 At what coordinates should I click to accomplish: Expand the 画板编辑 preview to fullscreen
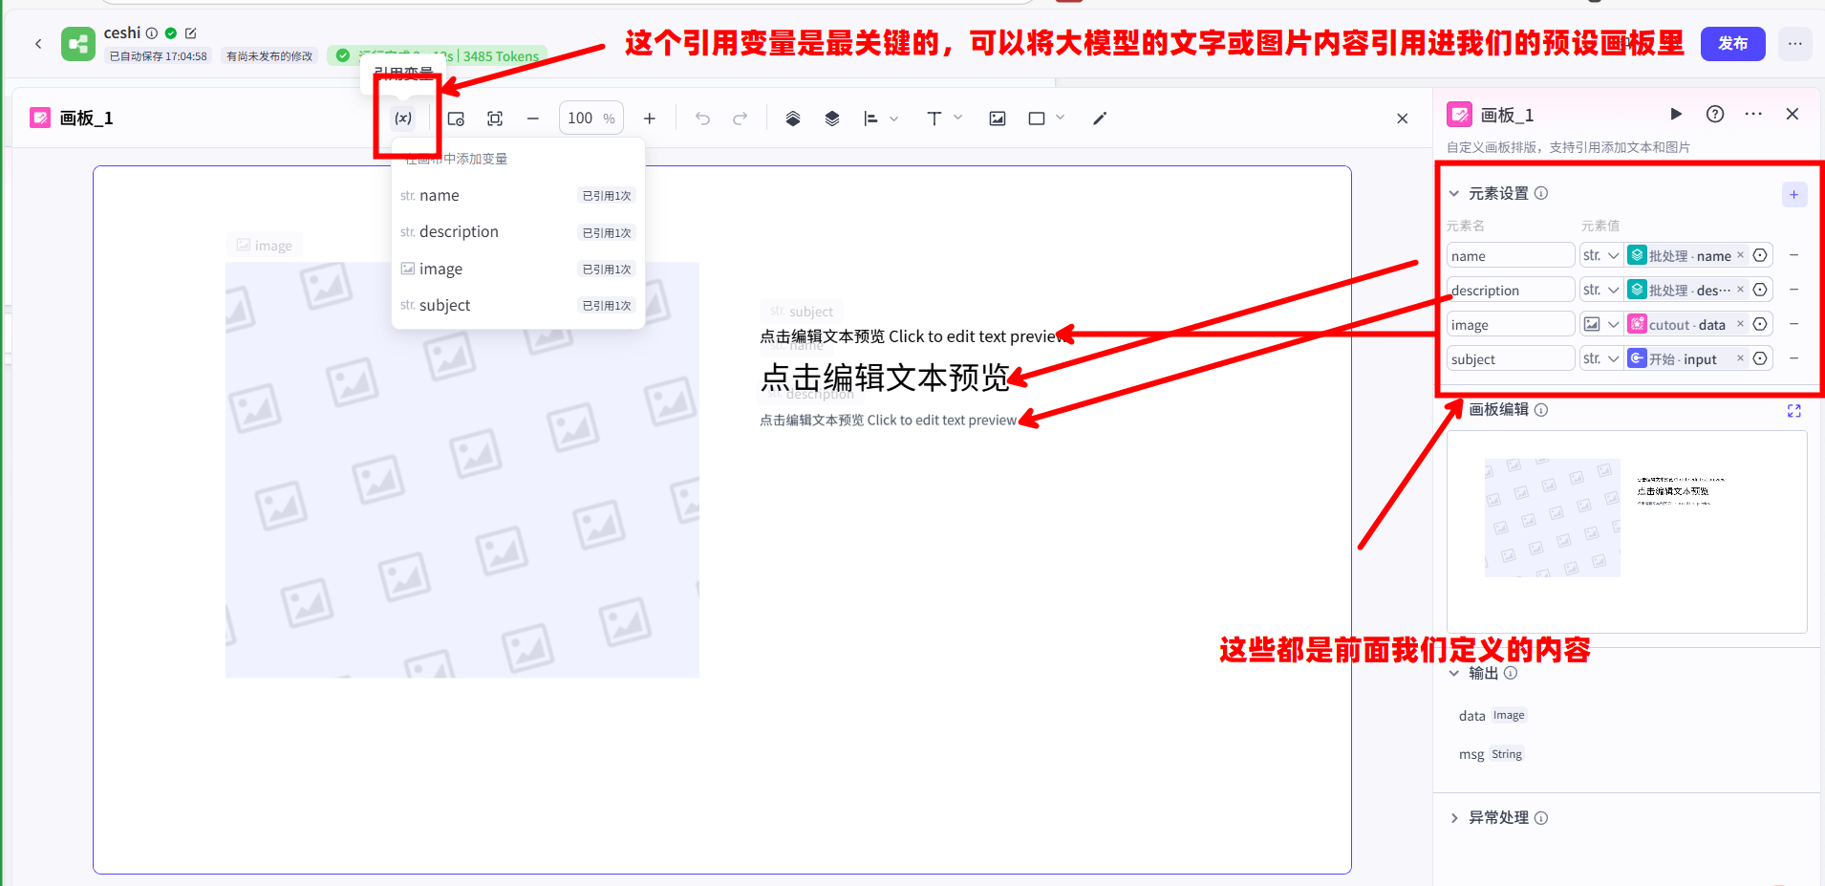click(1793, 411)
